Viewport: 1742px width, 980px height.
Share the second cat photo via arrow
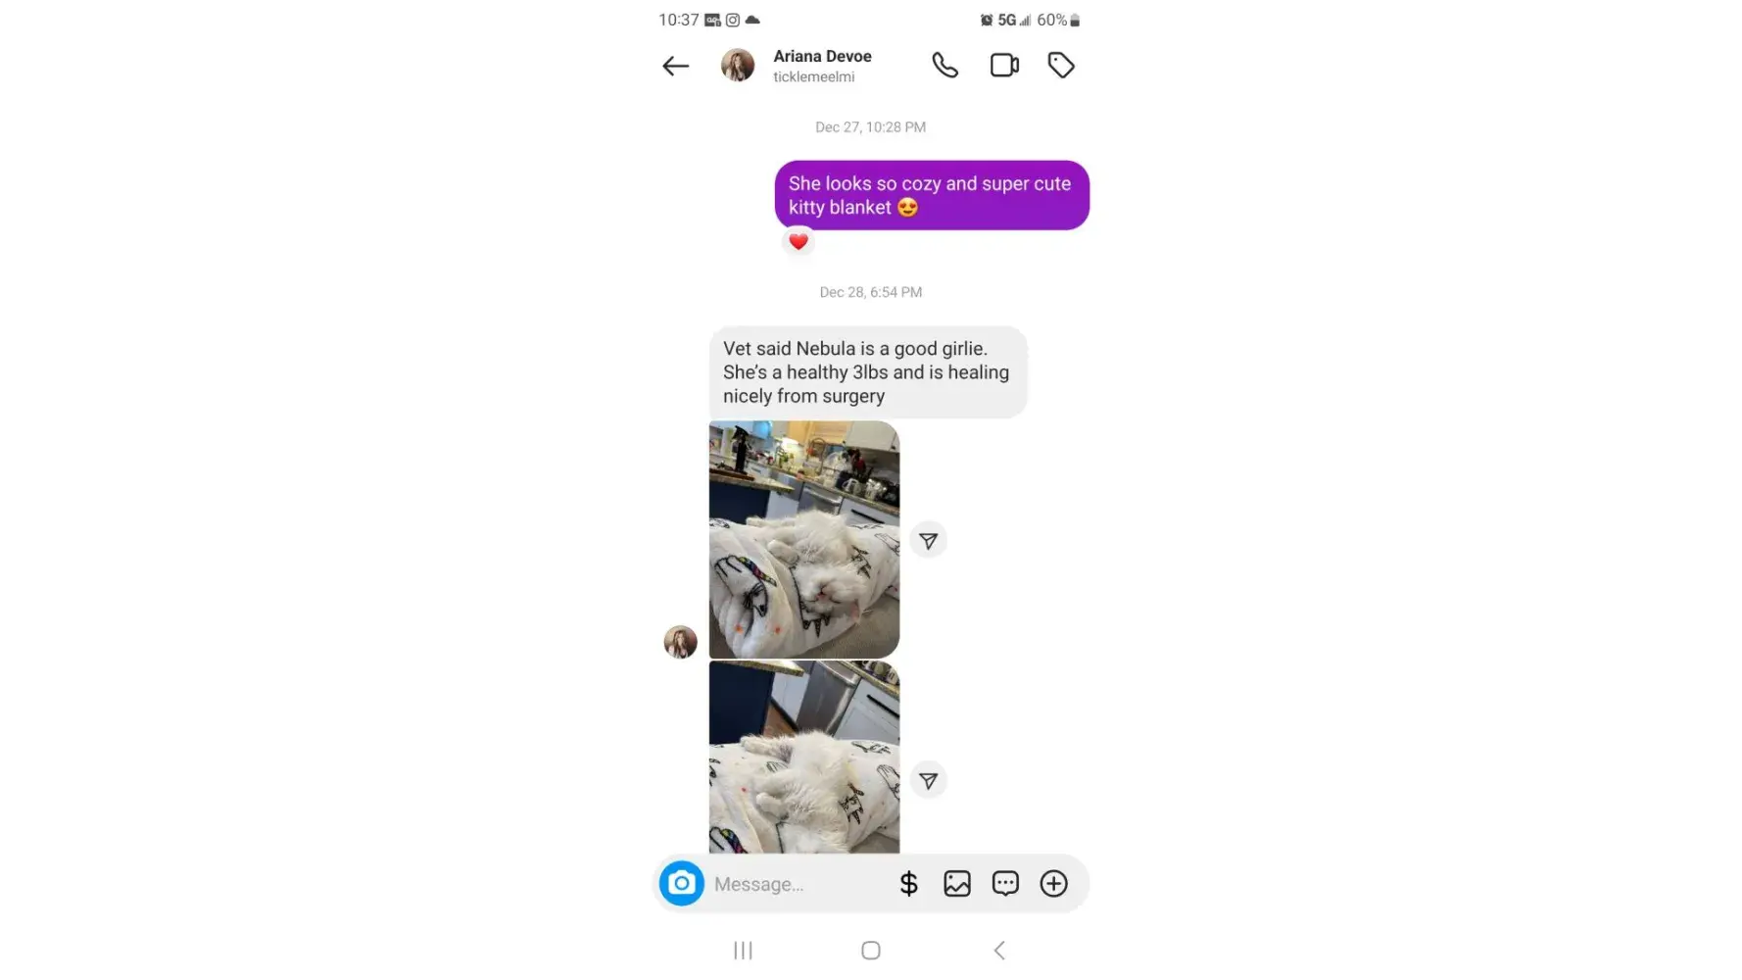point(929,781)
